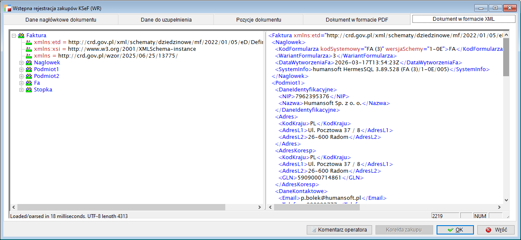Click the application icon in title bar

[x=7, y=8]
